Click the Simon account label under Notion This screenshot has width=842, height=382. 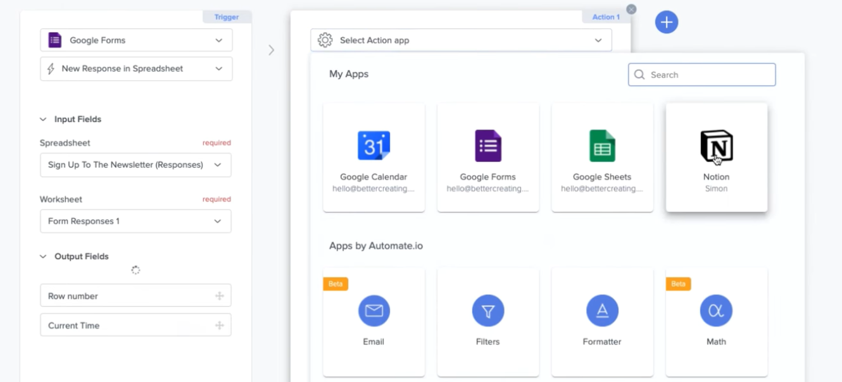716,188
